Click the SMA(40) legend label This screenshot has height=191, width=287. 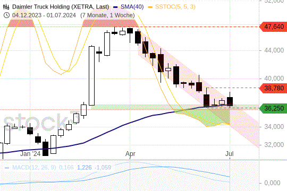(x=132, y=7)
